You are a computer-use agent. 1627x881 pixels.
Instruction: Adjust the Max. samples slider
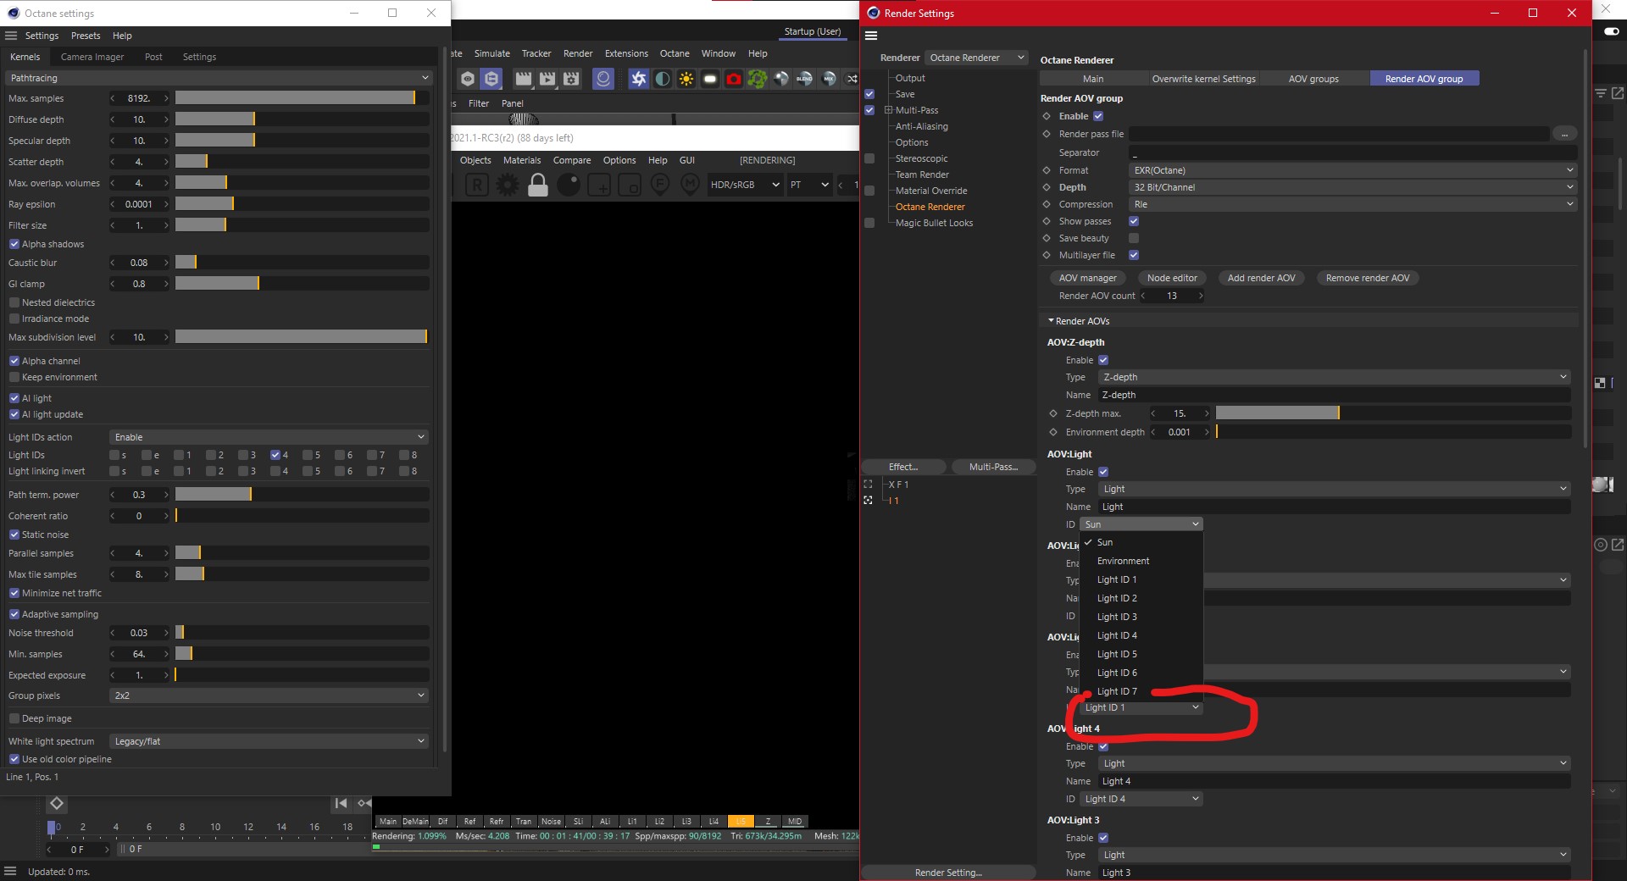tap(302, 98)
